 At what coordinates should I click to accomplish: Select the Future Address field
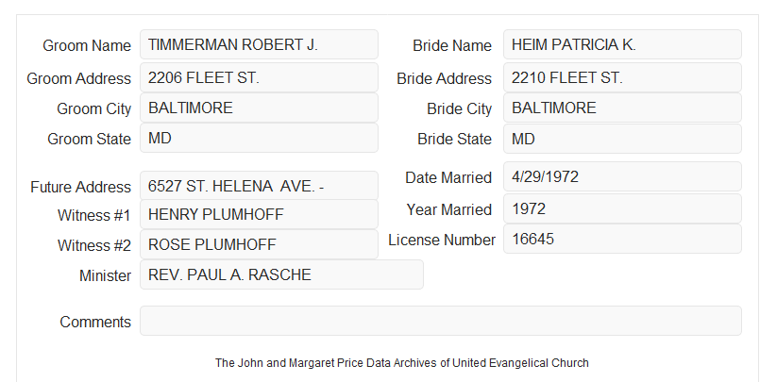tap(259, 186)
